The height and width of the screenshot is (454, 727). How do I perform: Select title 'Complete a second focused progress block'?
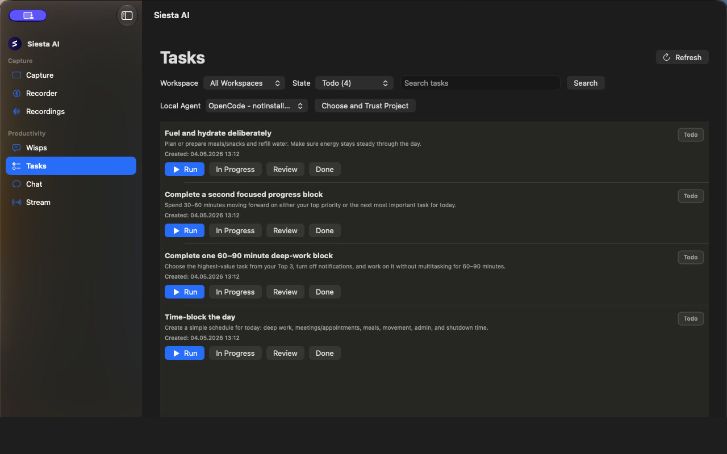[x=244, y=194]
